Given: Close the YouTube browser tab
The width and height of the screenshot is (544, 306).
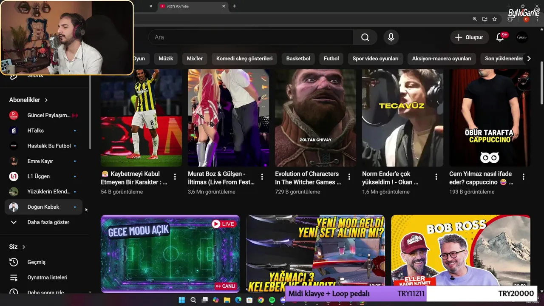Looking at the screenshot, I should (x=224, y=6).
